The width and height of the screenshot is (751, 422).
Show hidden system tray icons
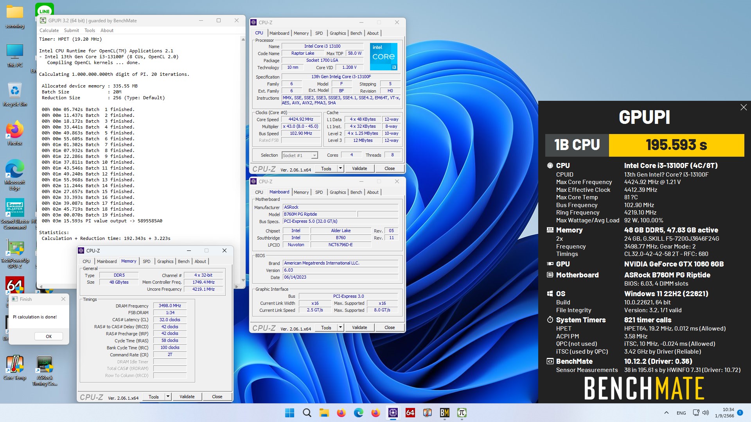click(x=666, y=413)
